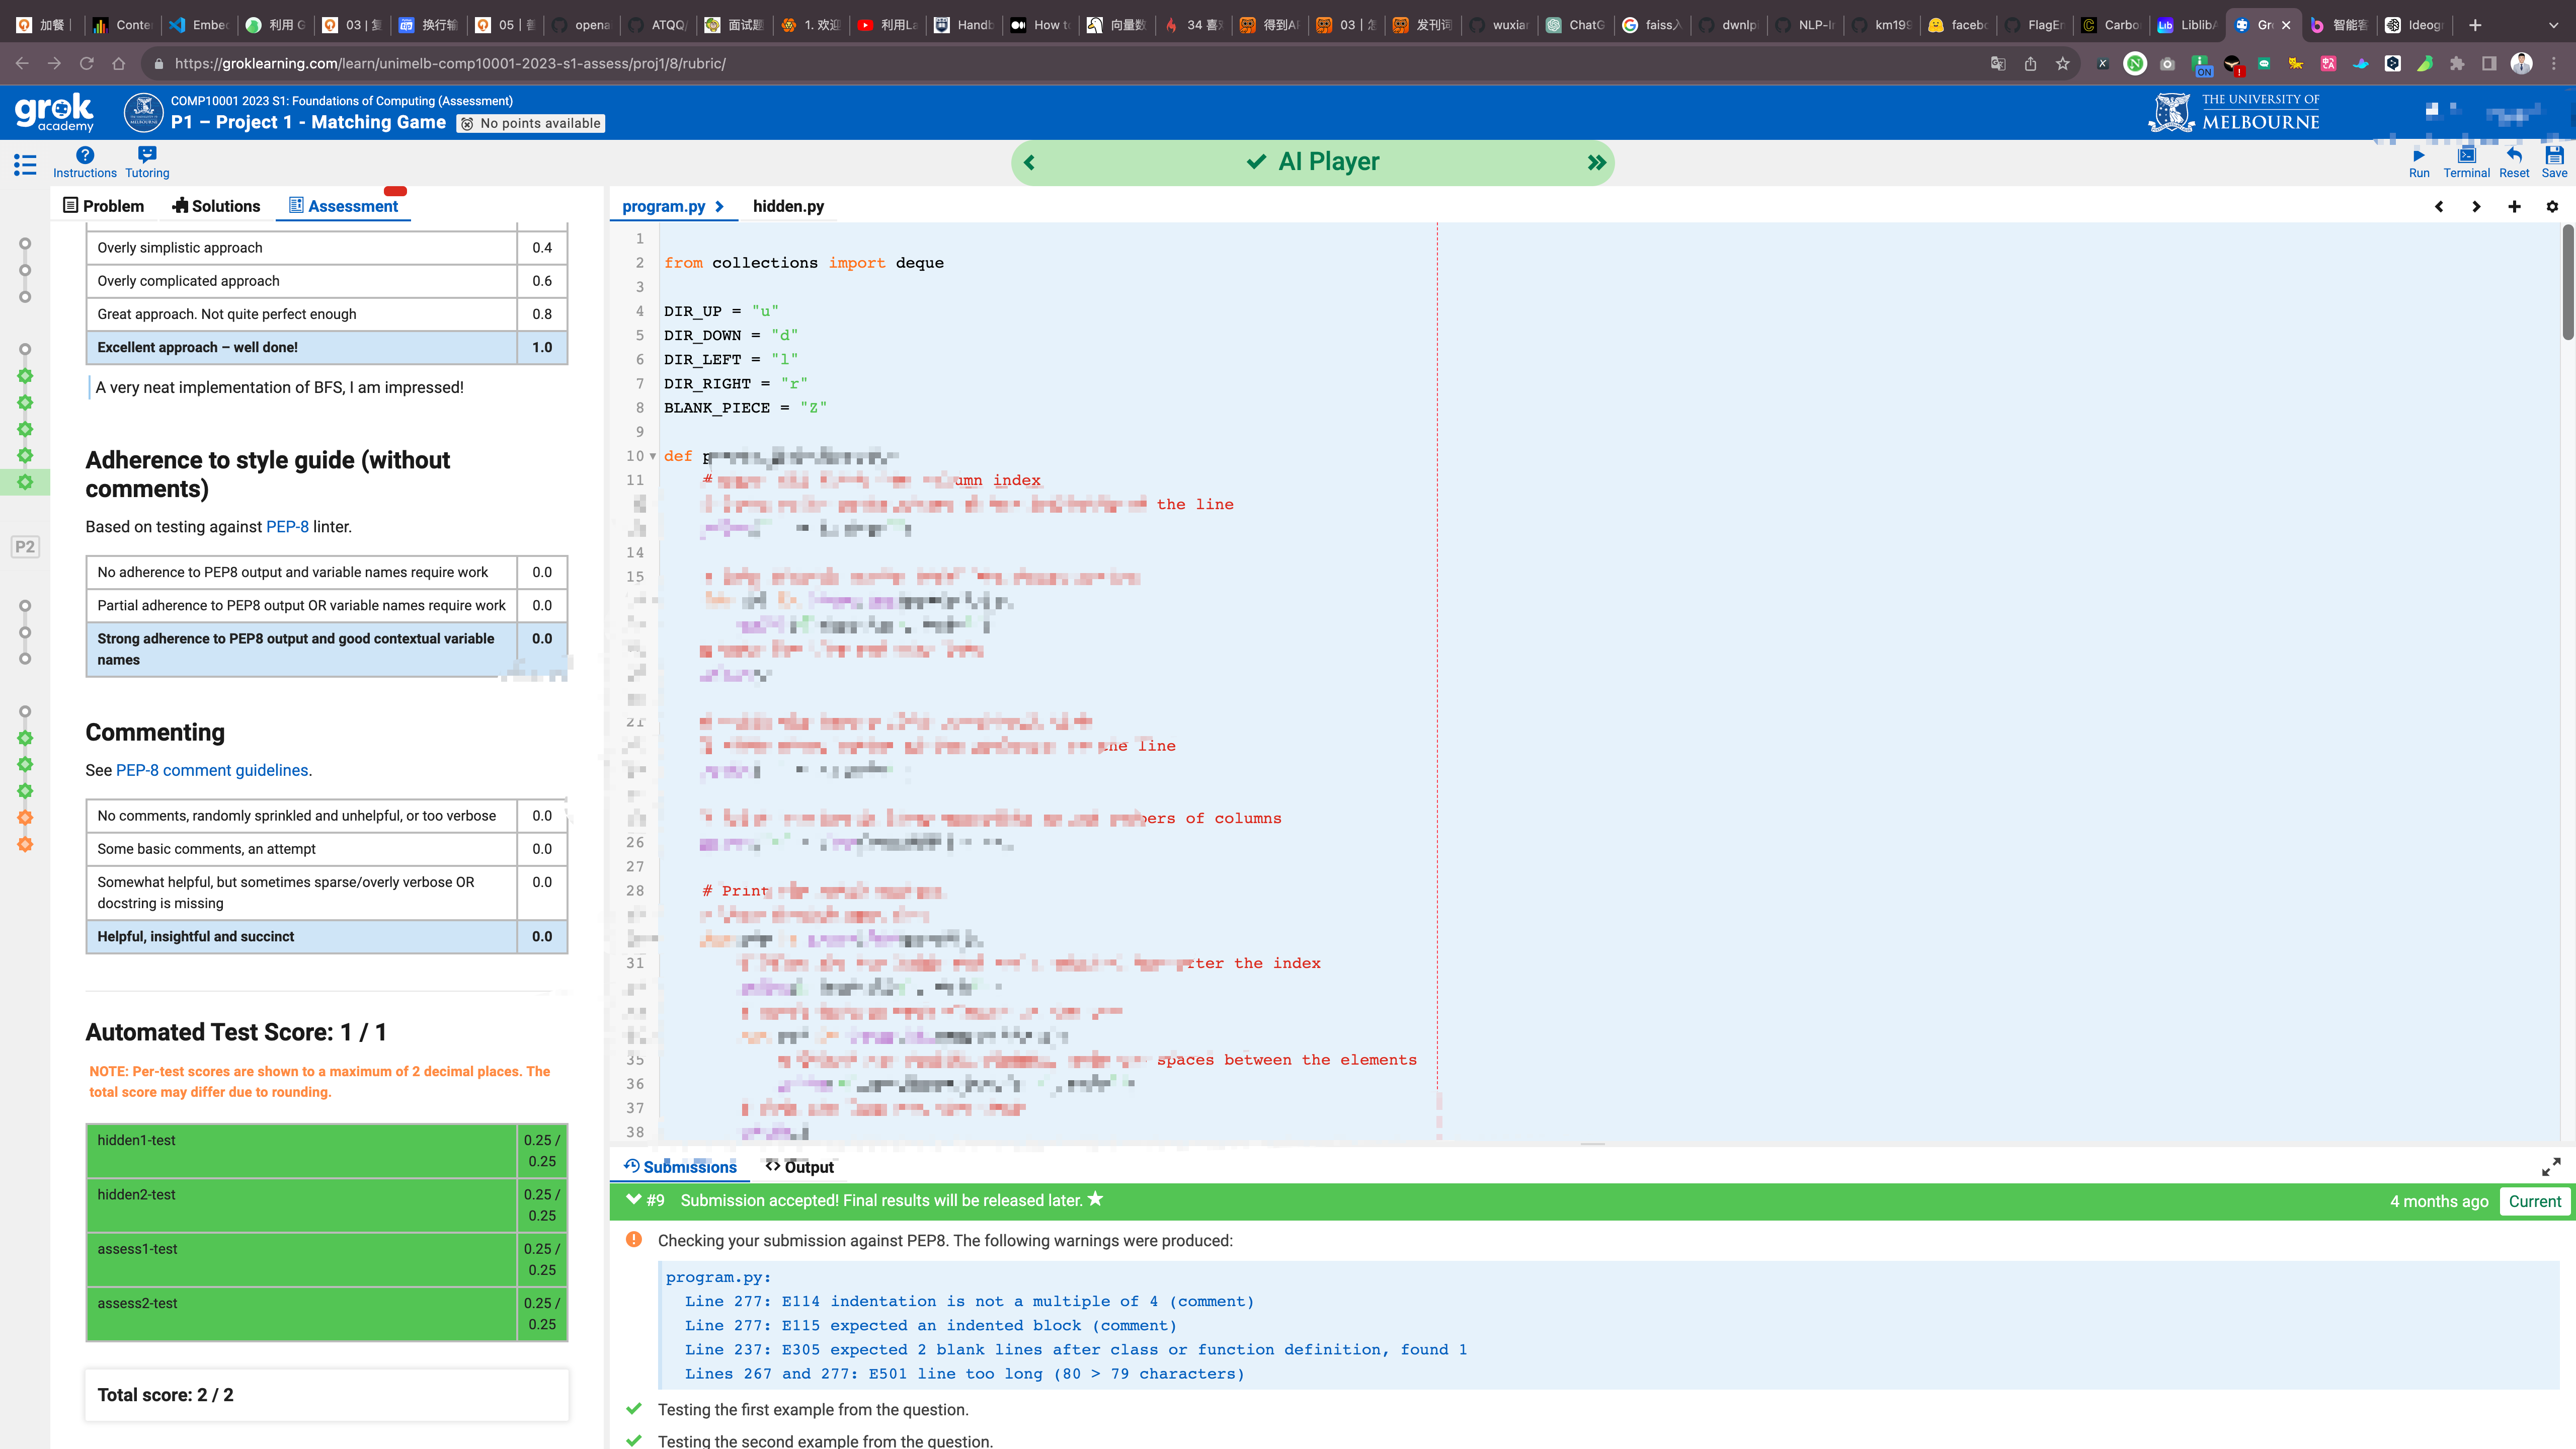The width and height of the screenshot is (2576, 1449).
Task: Open the Terminal
Action: pyautogui.click(x=2467, y=162)
